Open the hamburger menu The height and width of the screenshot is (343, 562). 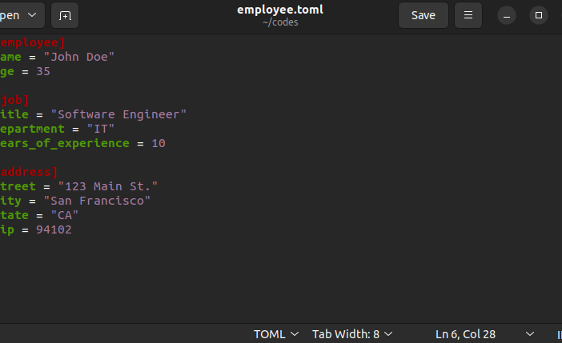coord(468,15)
